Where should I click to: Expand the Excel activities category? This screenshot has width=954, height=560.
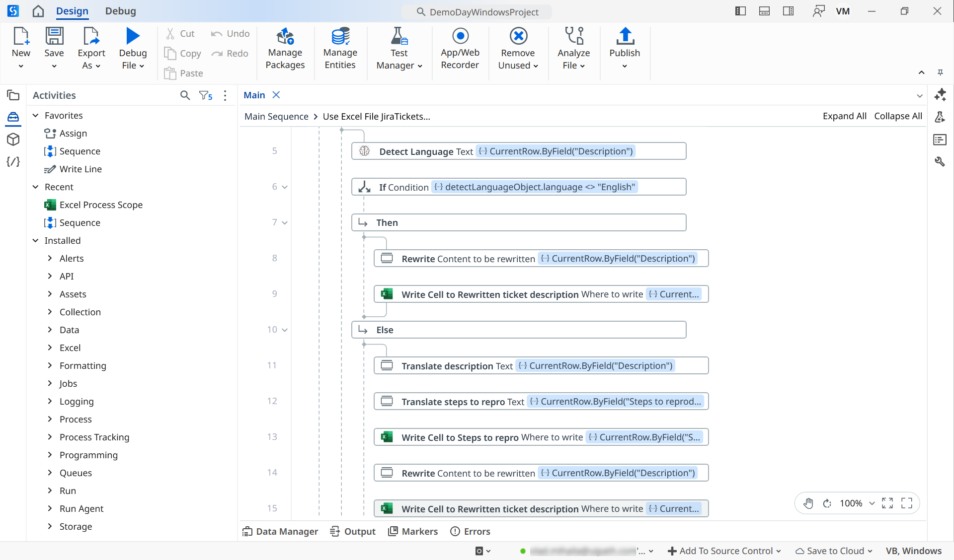(x=50, y=348)
